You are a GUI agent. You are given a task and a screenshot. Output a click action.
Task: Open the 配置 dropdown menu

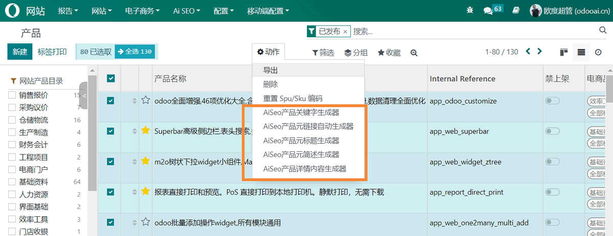point(224,10)
